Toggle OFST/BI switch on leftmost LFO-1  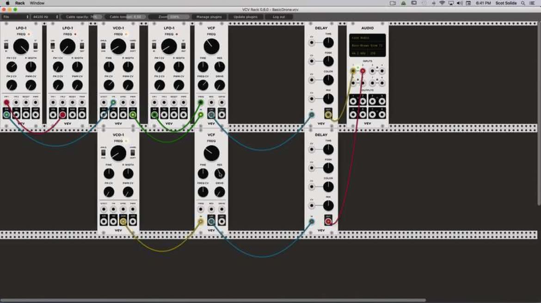(x=6, y=46)
